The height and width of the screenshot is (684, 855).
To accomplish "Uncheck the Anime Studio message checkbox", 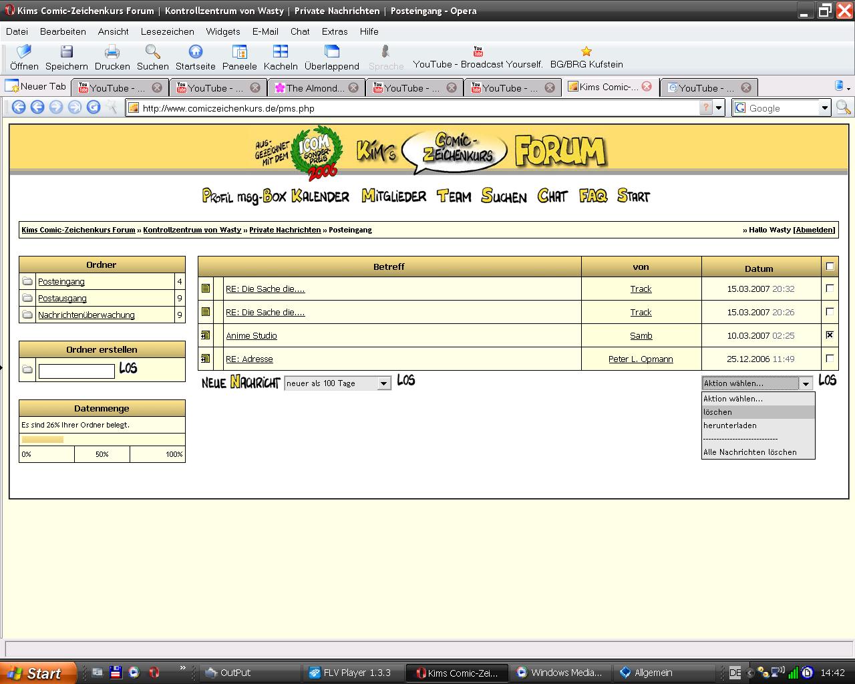I will [830, 335].
